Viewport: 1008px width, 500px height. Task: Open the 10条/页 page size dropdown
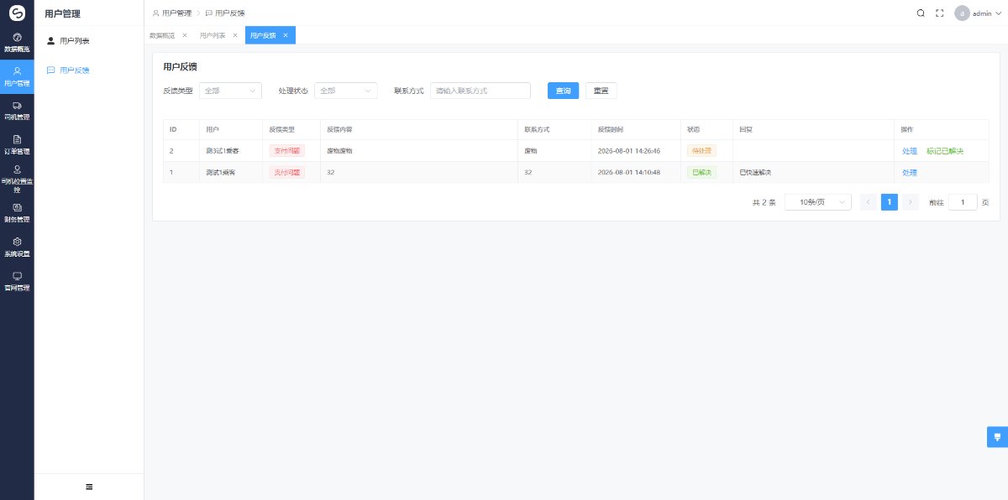[x=818, y=202]
